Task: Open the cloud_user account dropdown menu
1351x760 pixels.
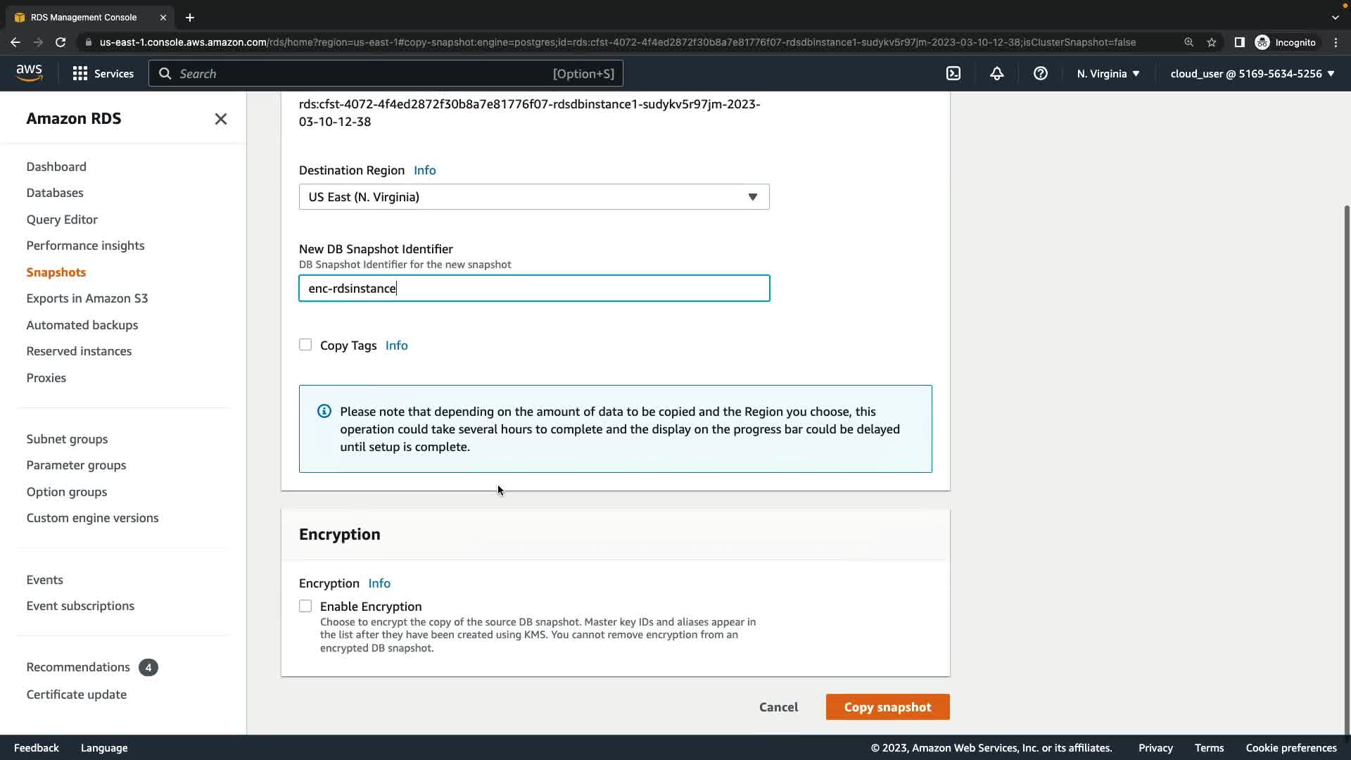Action: [1252, 73]
